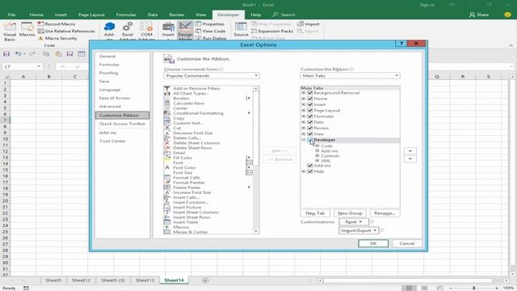Open the Import/Export dropdown

point(359,230)
